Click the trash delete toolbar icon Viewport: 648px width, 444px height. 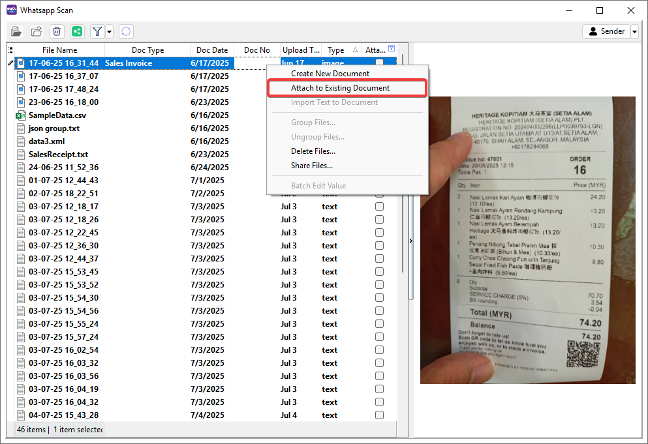57,31
